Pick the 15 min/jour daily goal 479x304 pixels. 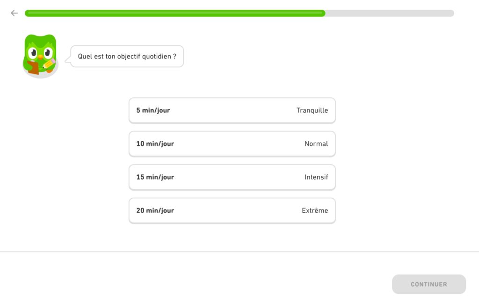pos(232,177)
